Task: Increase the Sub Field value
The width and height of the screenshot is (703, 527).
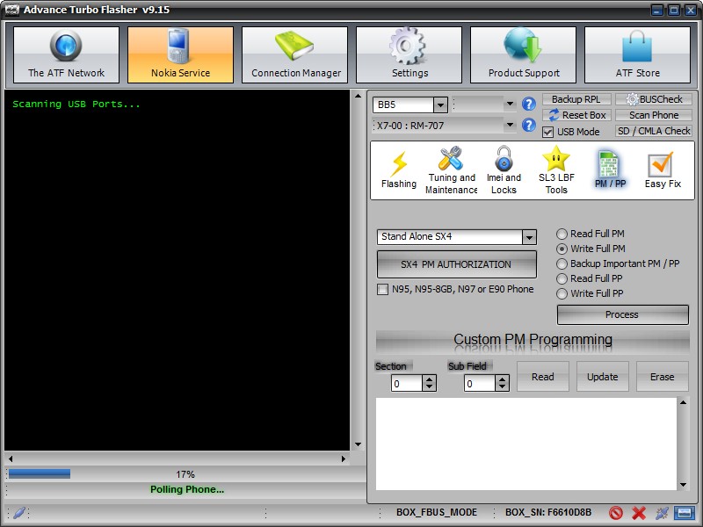Action: click(x=502, y=379)
